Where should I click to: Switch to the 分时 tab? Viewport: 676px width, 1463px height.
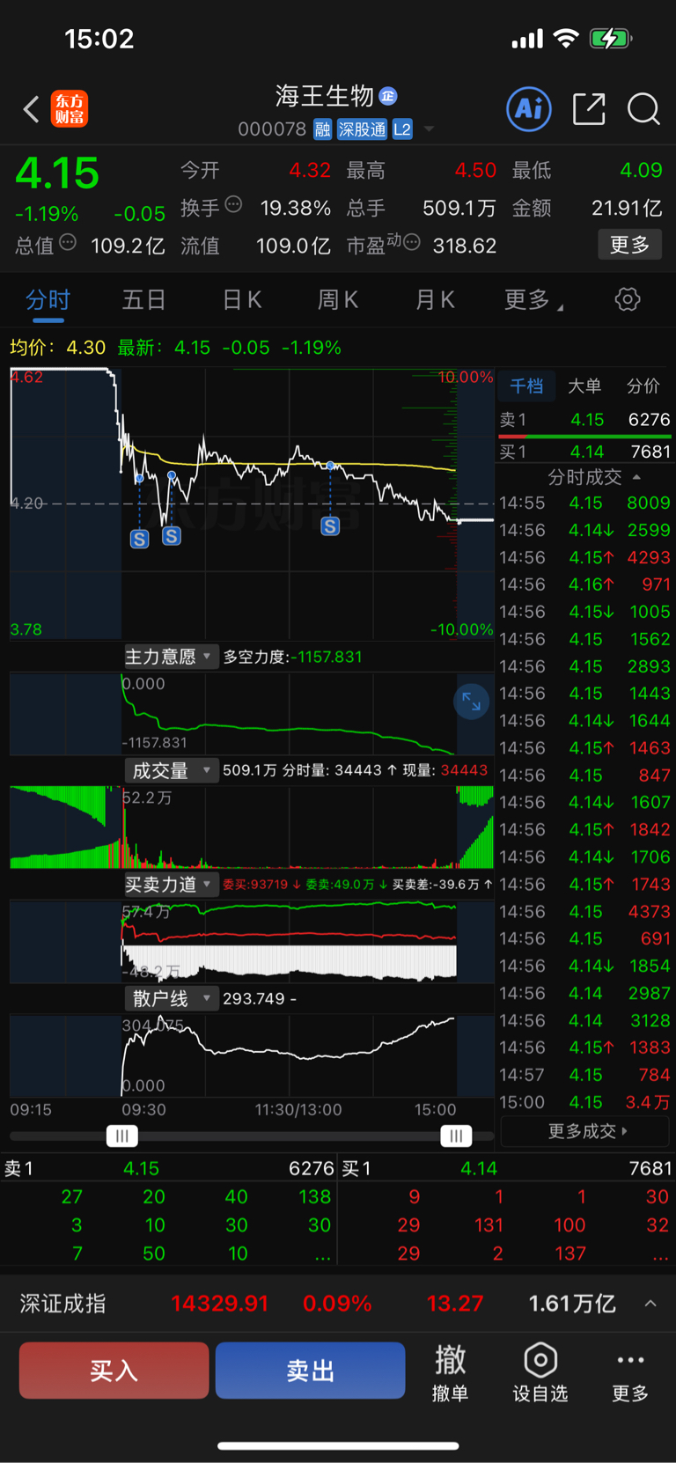coord(48,300)
